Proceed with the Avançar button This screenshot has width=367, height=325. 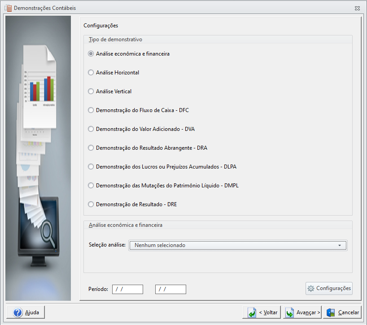tap(302, 312)
